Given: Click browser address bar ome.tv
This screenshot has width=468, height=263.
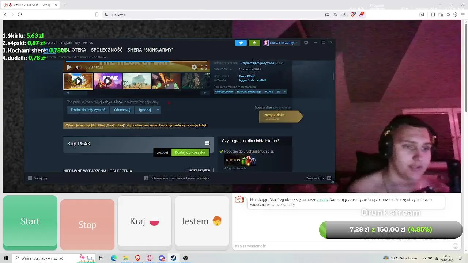Looking at the screenshot, I should [x=212, y=15].
